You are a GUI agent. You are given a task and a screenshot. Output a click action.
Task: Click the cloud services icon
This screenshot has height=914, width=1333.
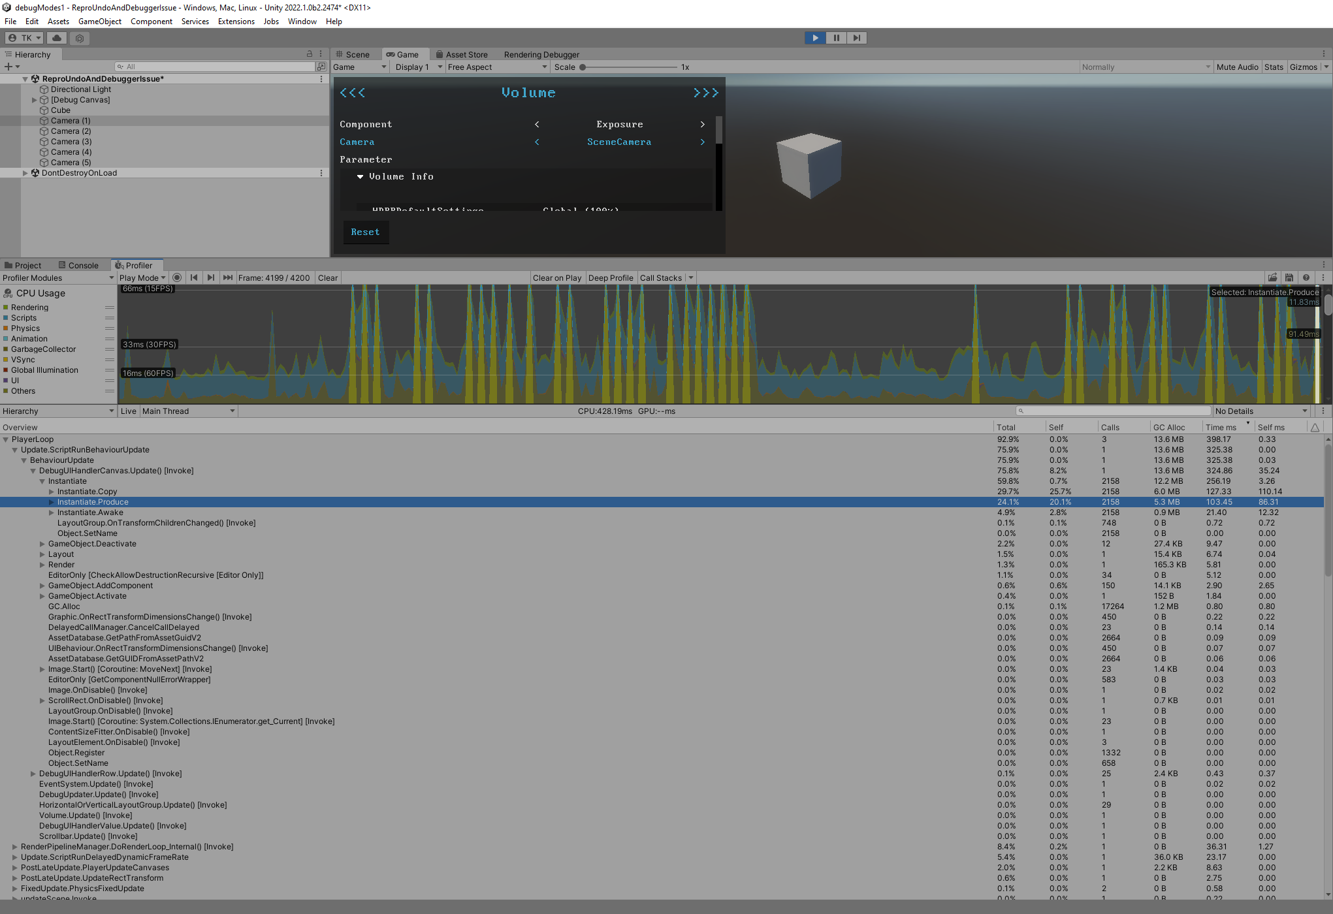(57, 38)
